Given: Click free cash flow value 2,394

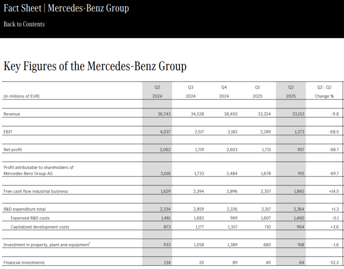Looking at the screenshot, I should click(x=198, y=191).
